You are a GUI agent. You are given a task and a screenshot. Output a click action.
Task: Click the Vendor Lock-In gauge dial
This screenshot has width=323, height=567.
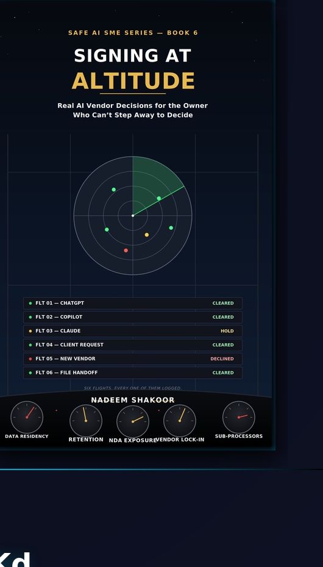[180, 421]
